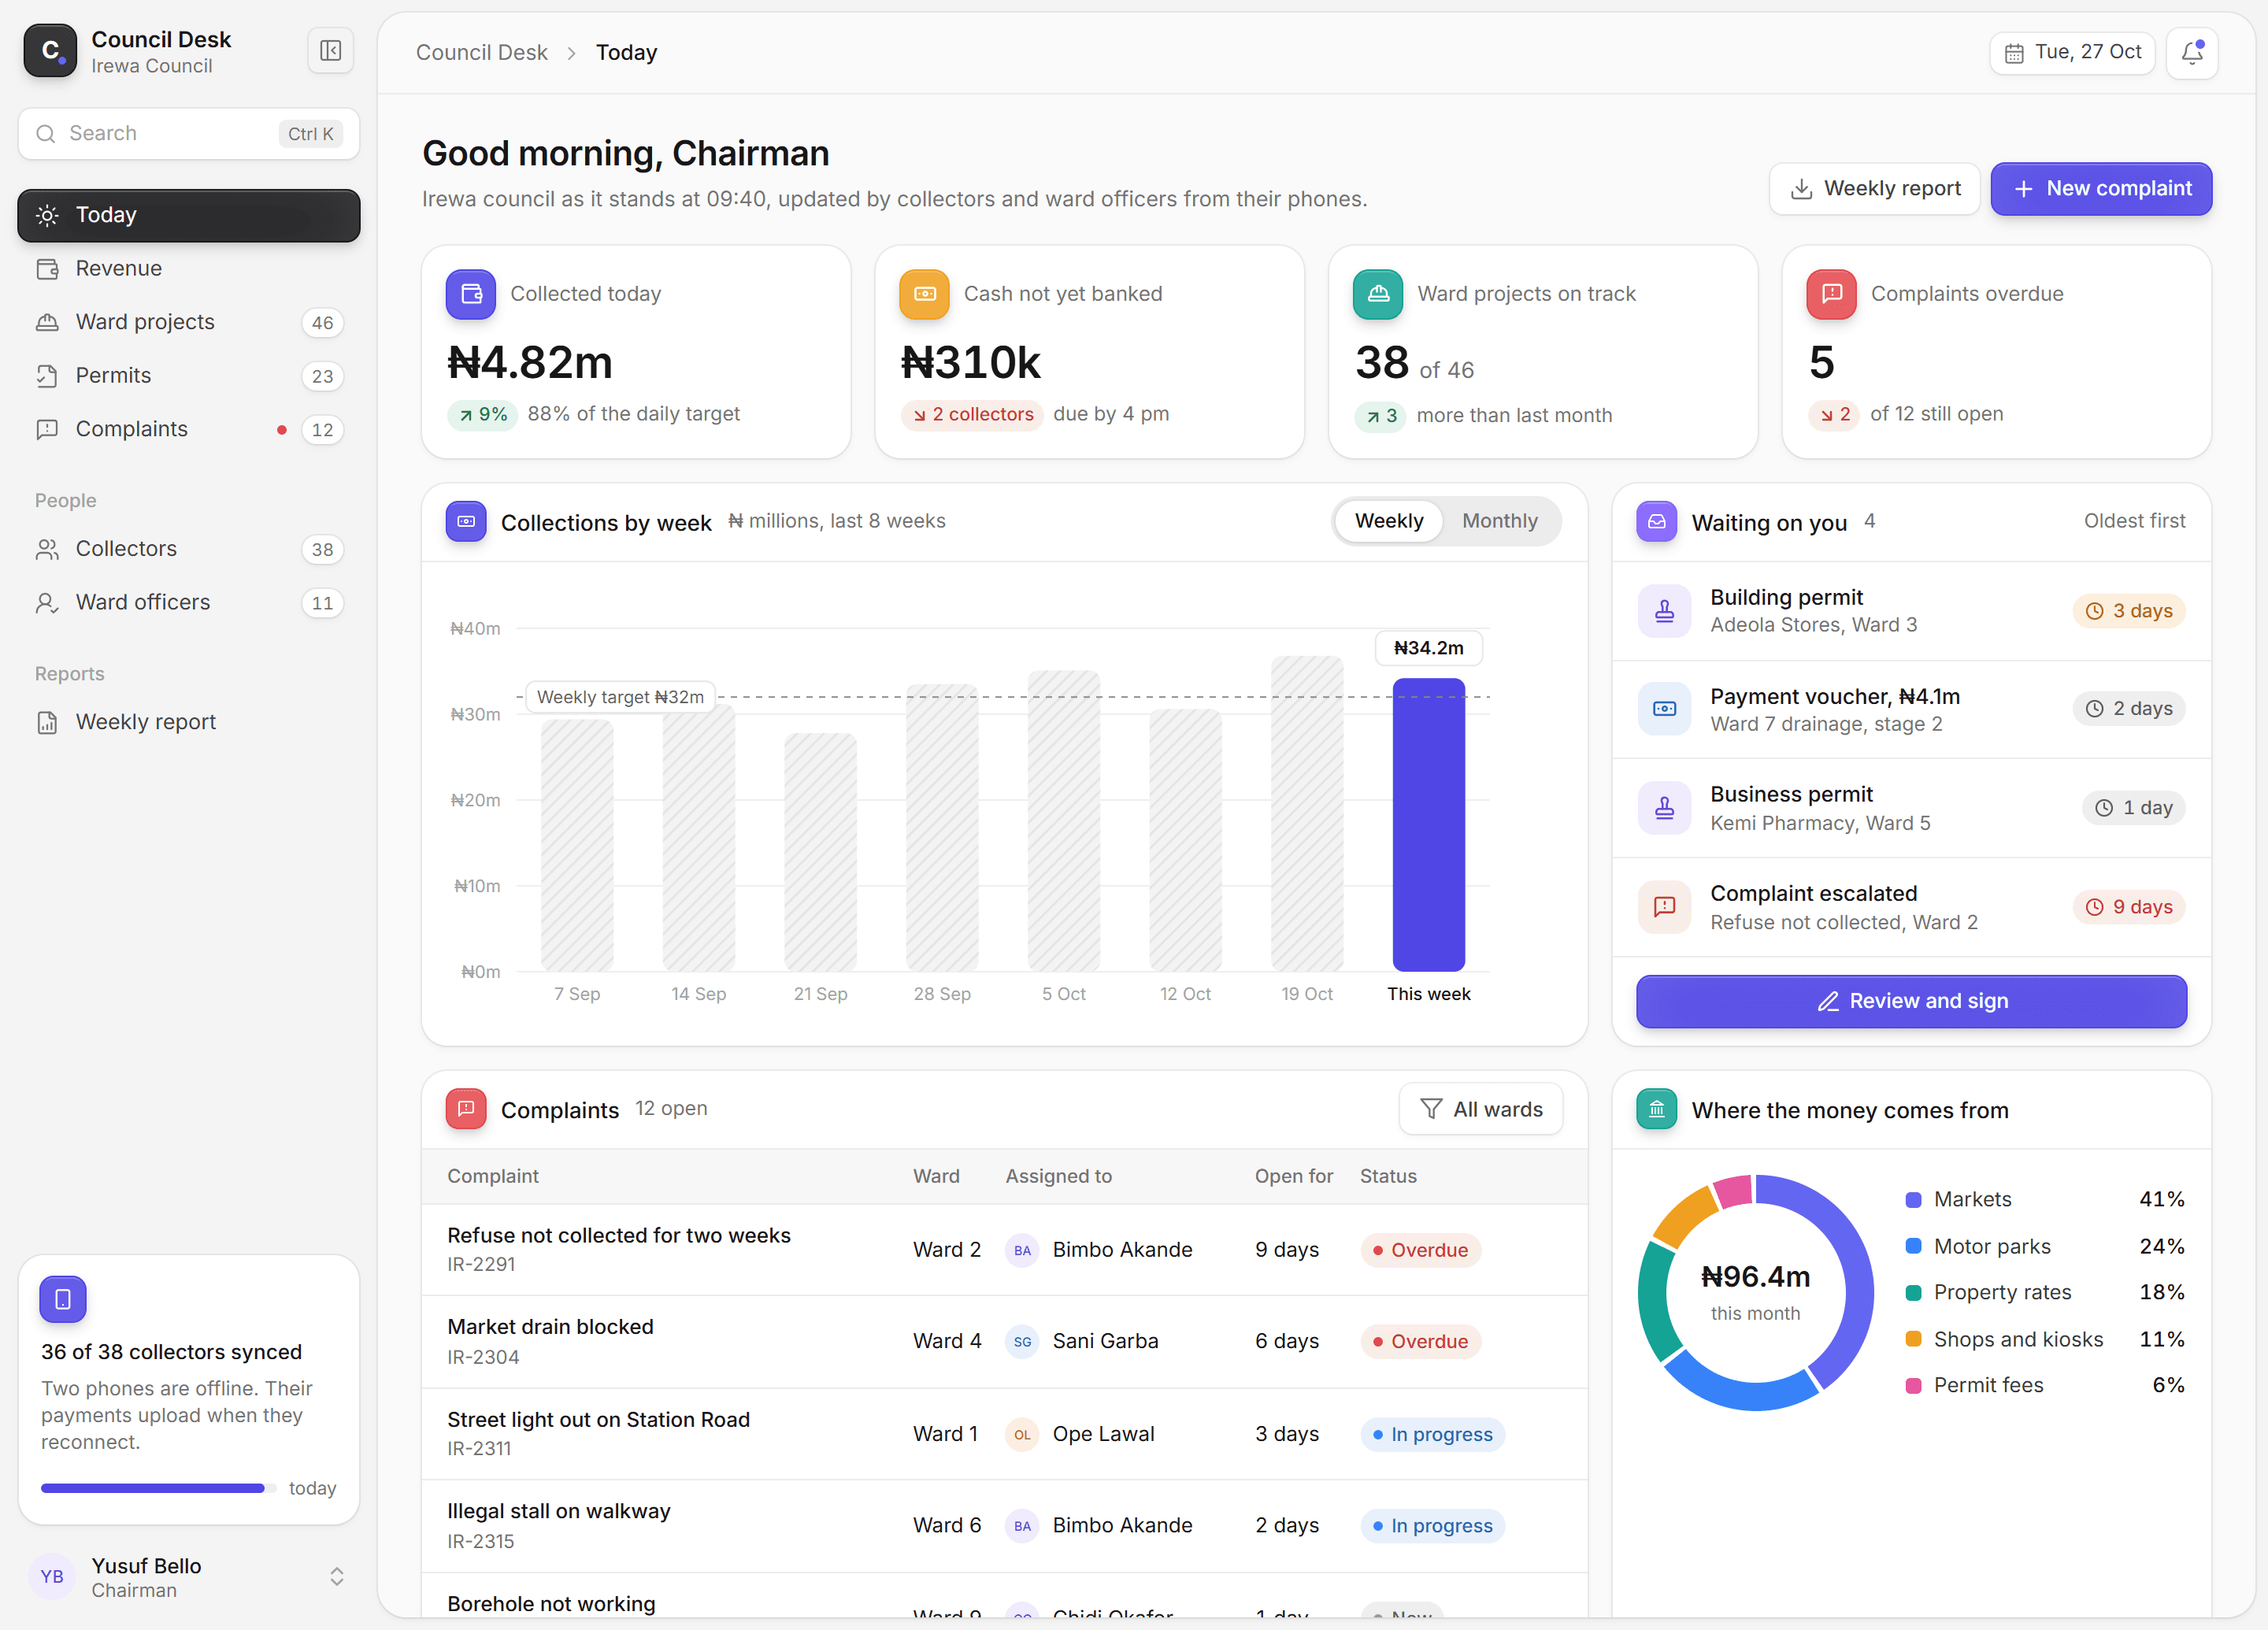Open Collectors under People
Viewport: 2268px width, 1630px height.
(x=188, y=549)
